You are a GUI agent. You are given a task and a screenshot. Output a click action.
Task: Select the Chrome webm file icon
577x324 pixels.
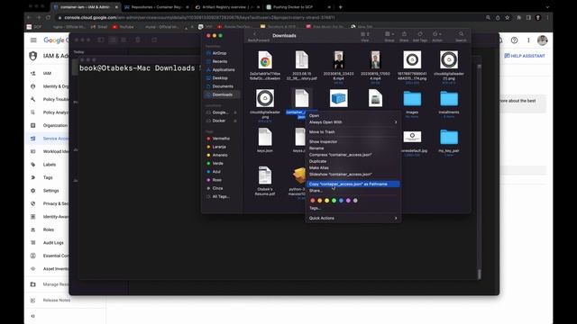pyautogui.click(x=265, y=60)
